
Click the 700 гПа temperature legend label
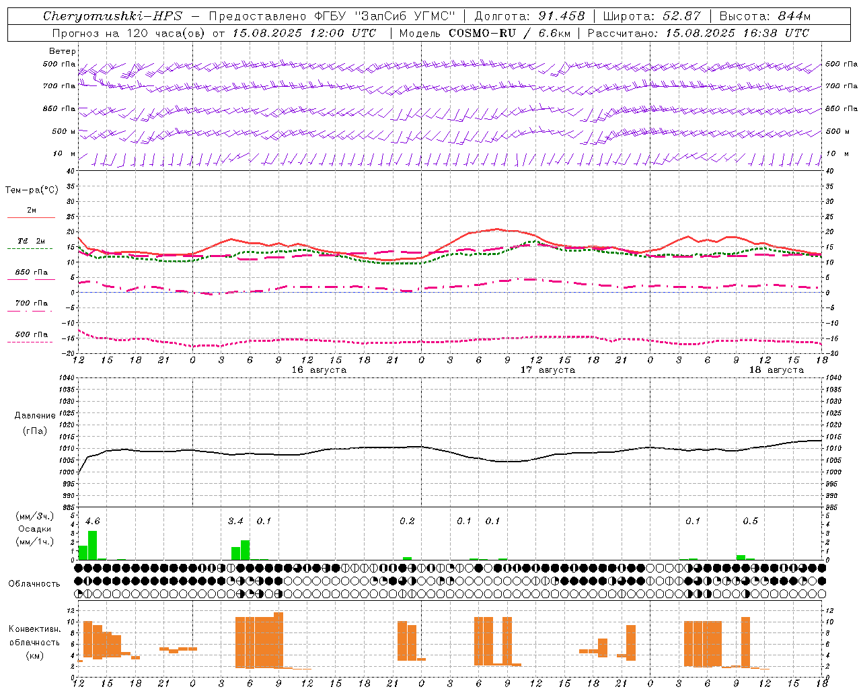32,303
